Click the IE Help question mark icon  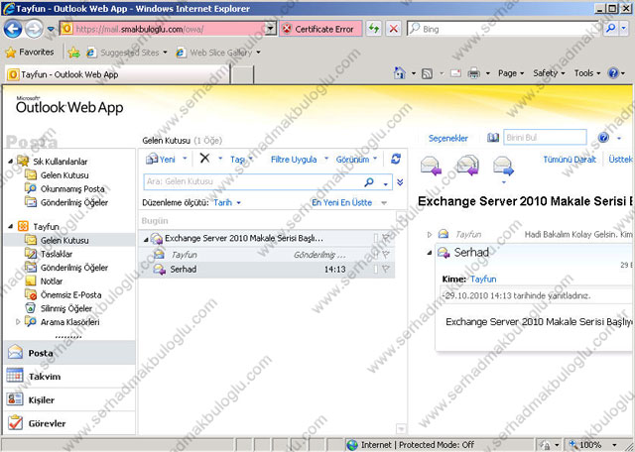613,73
